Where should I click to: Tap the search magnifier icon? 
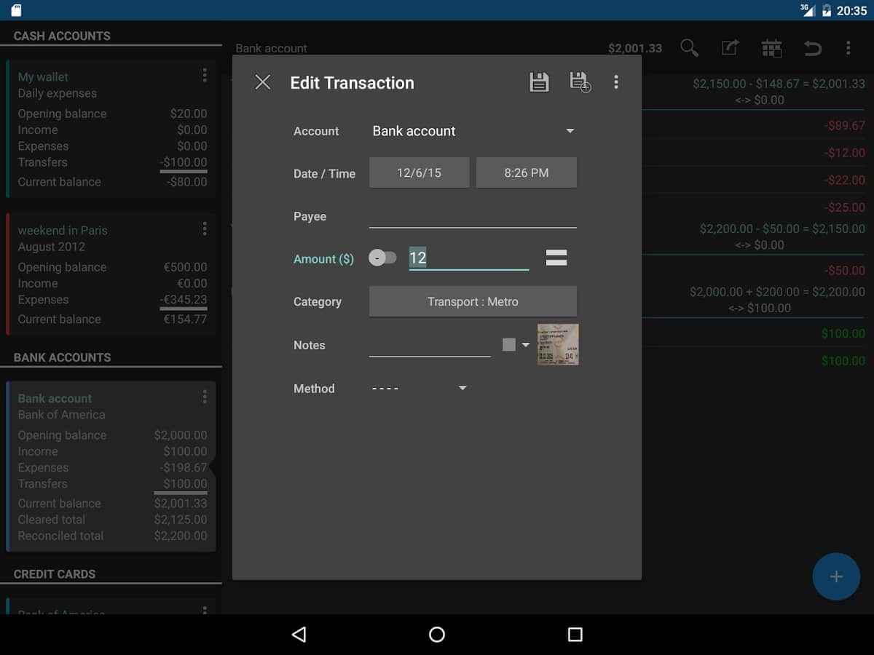689,49
